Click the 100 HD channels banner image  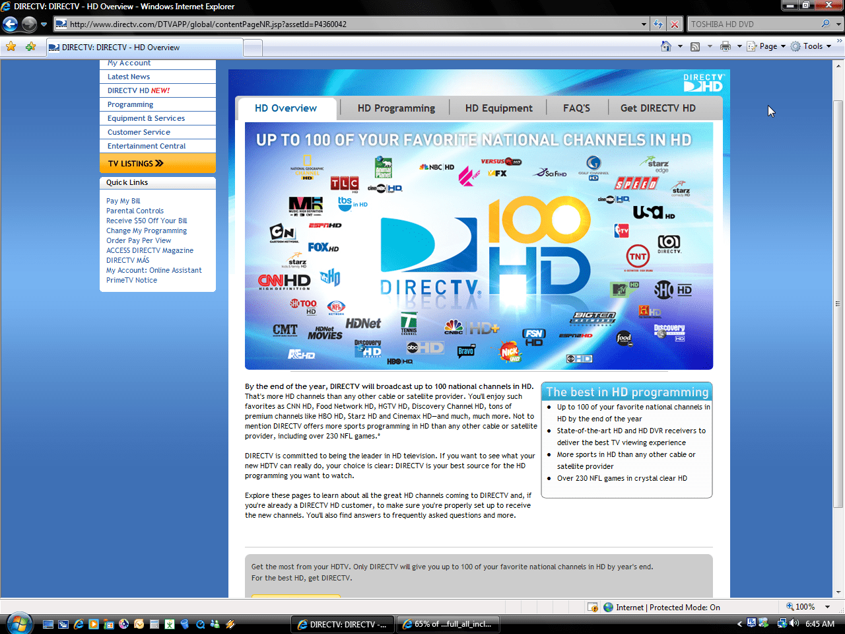point(479,246)
